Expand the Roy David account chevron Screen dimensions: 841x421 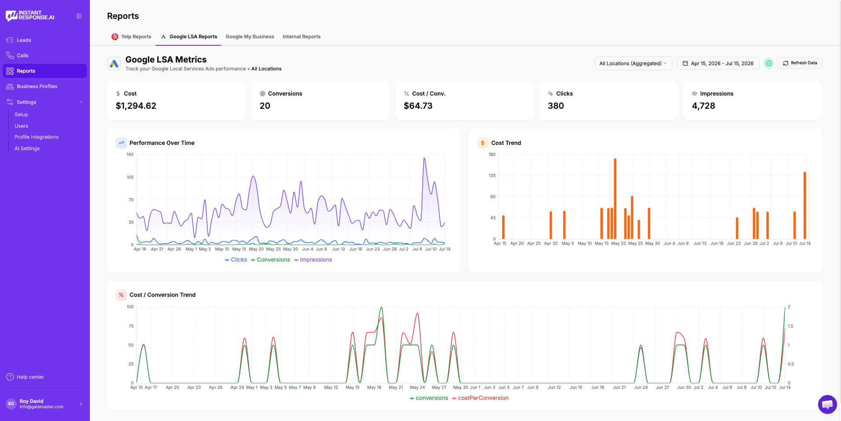(x=81, y=404)
